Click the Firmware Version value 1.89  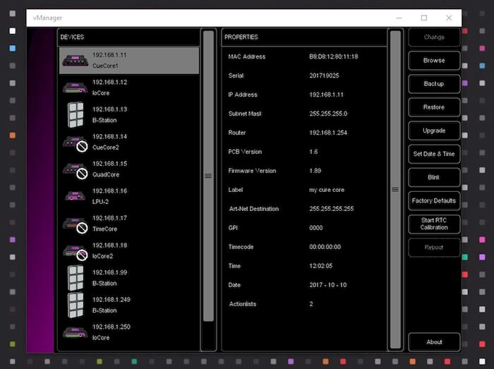click(315, 171)
